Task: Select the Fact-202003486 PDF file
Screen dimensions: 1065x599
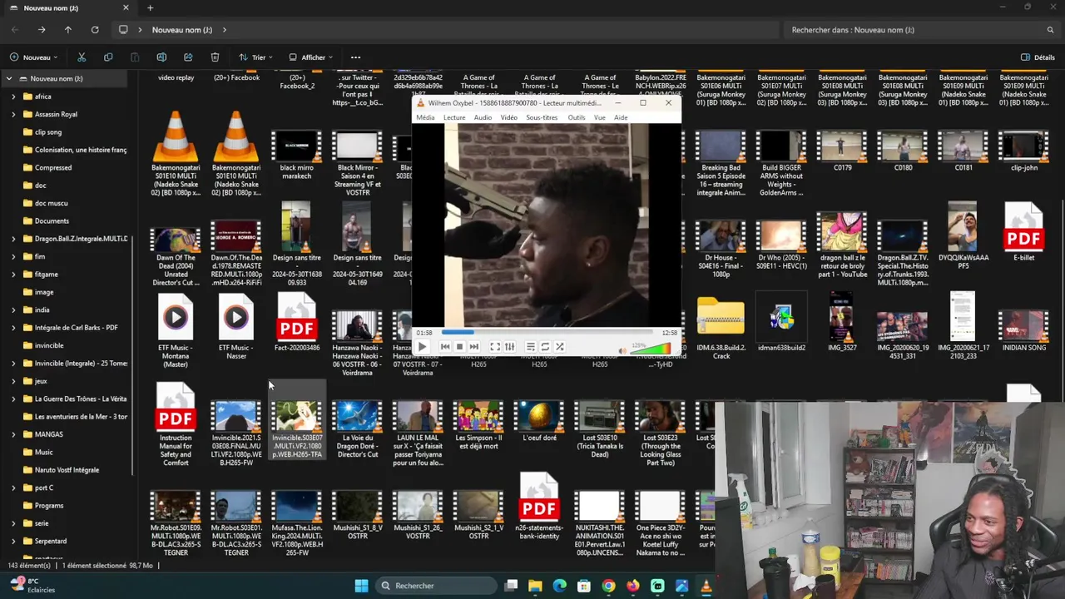Action: (297, 323)
